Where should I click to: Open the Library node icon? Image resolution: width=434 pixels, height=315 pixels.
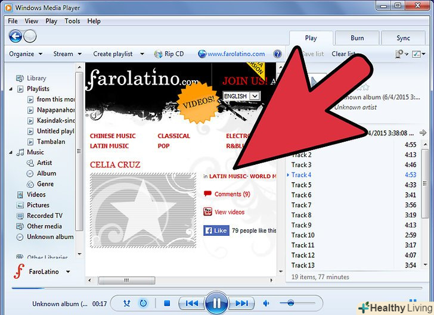pyautogui.click(x=20, y=78)
